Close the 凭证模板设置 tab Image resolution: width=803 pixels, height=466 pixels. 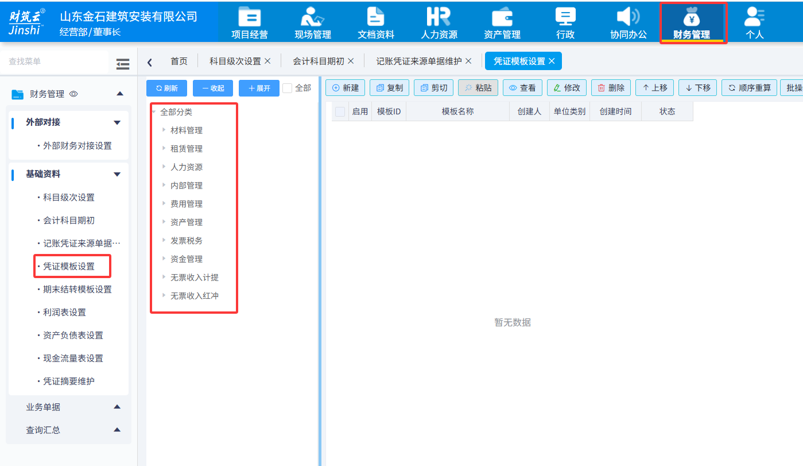pyautogui.click(x=552, y=61)
